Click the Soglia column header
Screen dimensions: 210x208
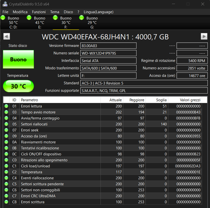coord(157,100)
